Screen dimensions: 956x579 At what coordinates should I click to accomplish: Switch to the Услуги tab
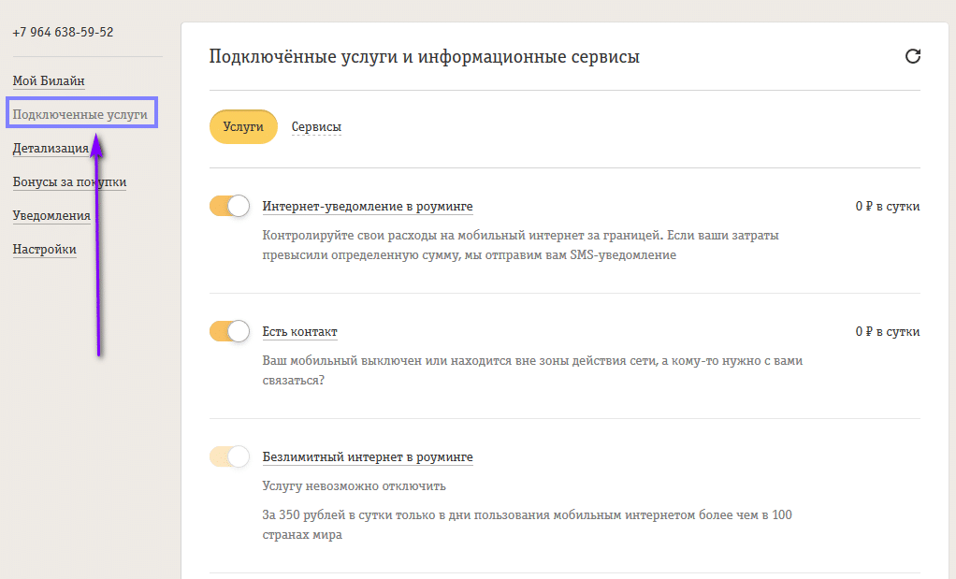[243, 127]
